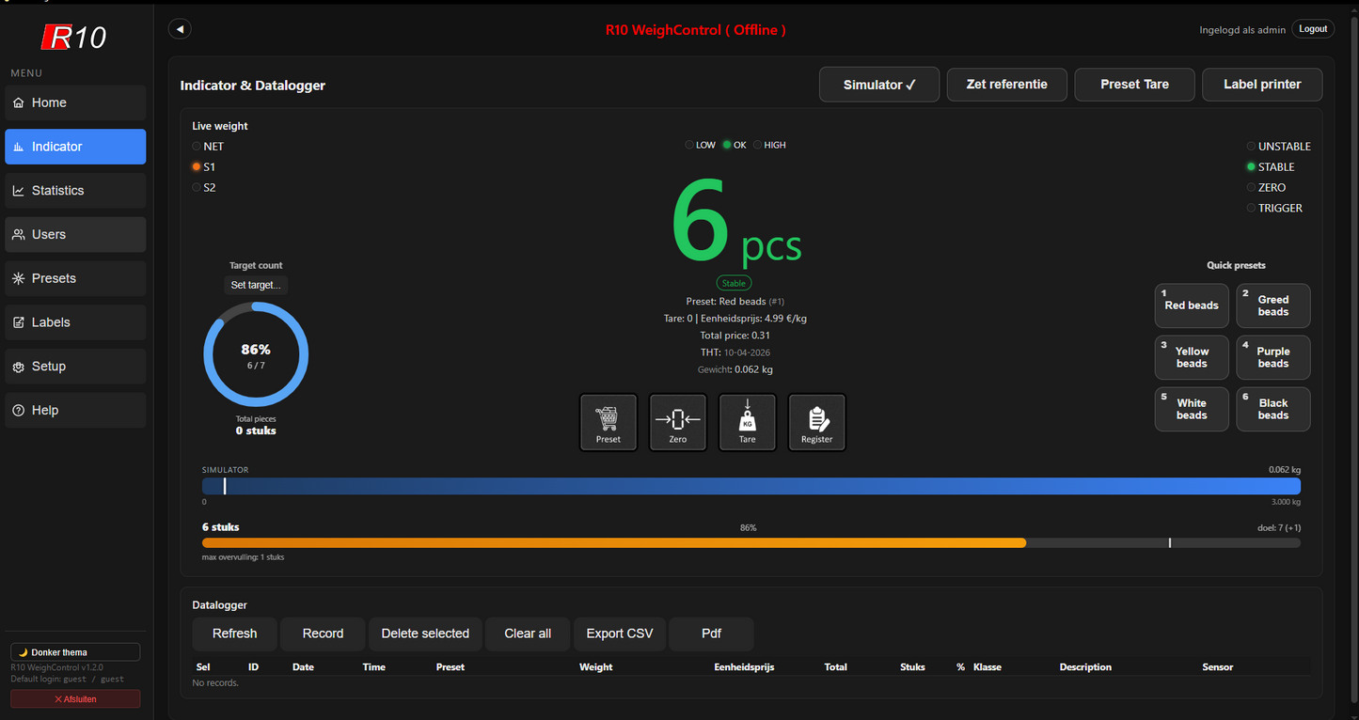This screenshot has height=720, width=1359.
Task: Open the Setup menu item
Action: pos(75,367)
